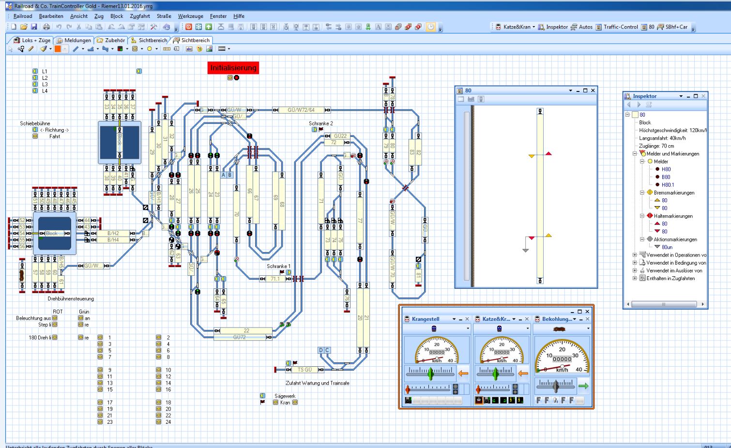Click the Save file toolbar icon
Screen dimensions: 731x448
point(34,27)
